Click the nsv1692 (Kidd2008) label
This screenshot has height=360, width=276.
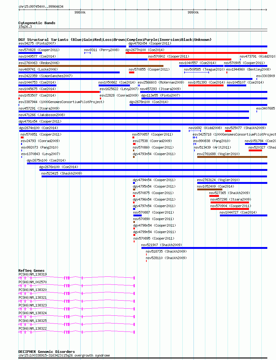tap(205, 128)
